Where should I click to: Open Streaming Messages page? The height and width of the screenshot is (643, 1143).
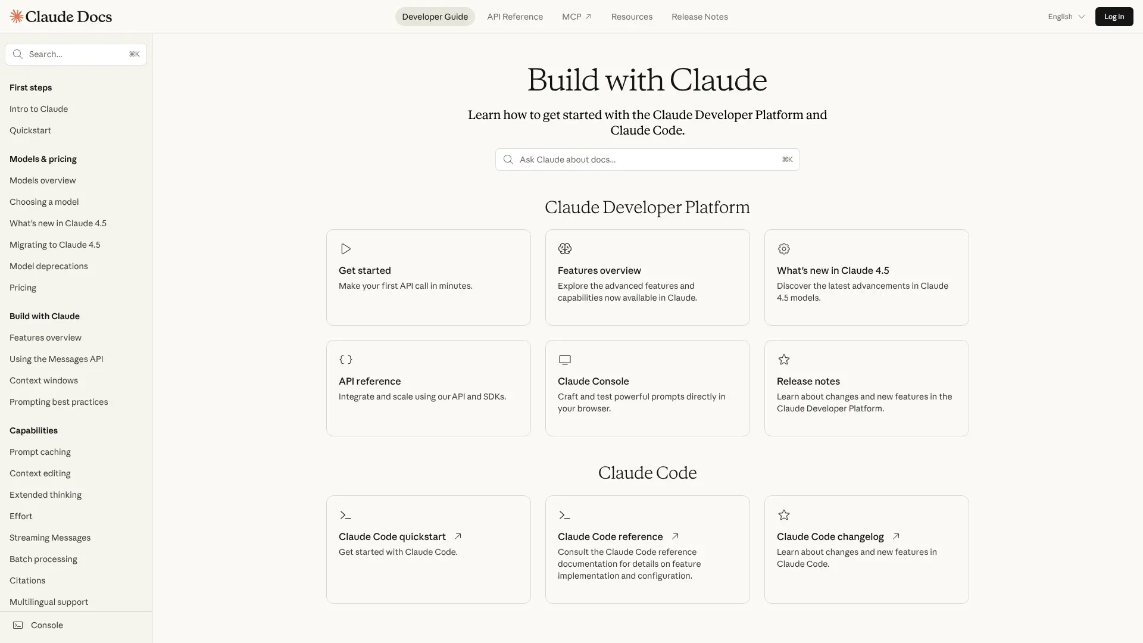pos(50,538)
